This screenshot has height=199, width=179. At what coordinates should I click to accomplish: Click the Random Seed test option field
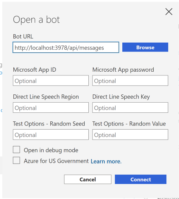tap(51, 134)
